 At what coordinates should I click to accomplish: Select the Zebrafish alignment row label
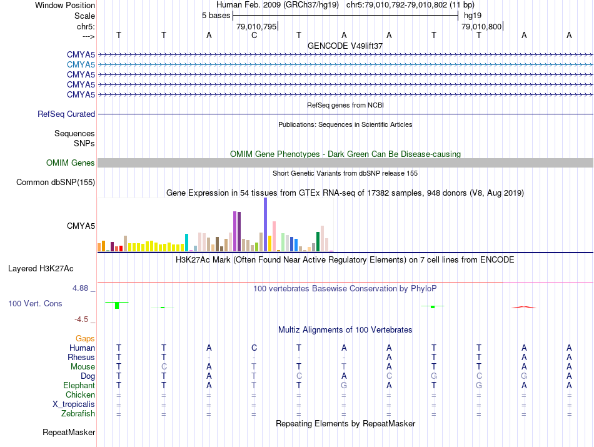(78, 414)
